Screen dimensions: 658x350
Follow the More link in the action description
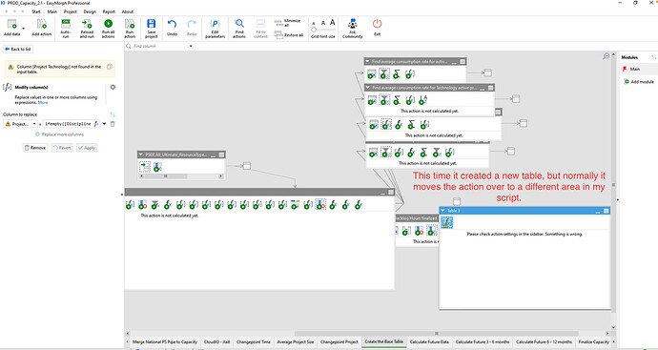coord(43,102)
